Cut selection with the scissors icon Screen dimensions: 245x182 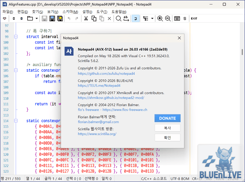(x=86, y=18)
